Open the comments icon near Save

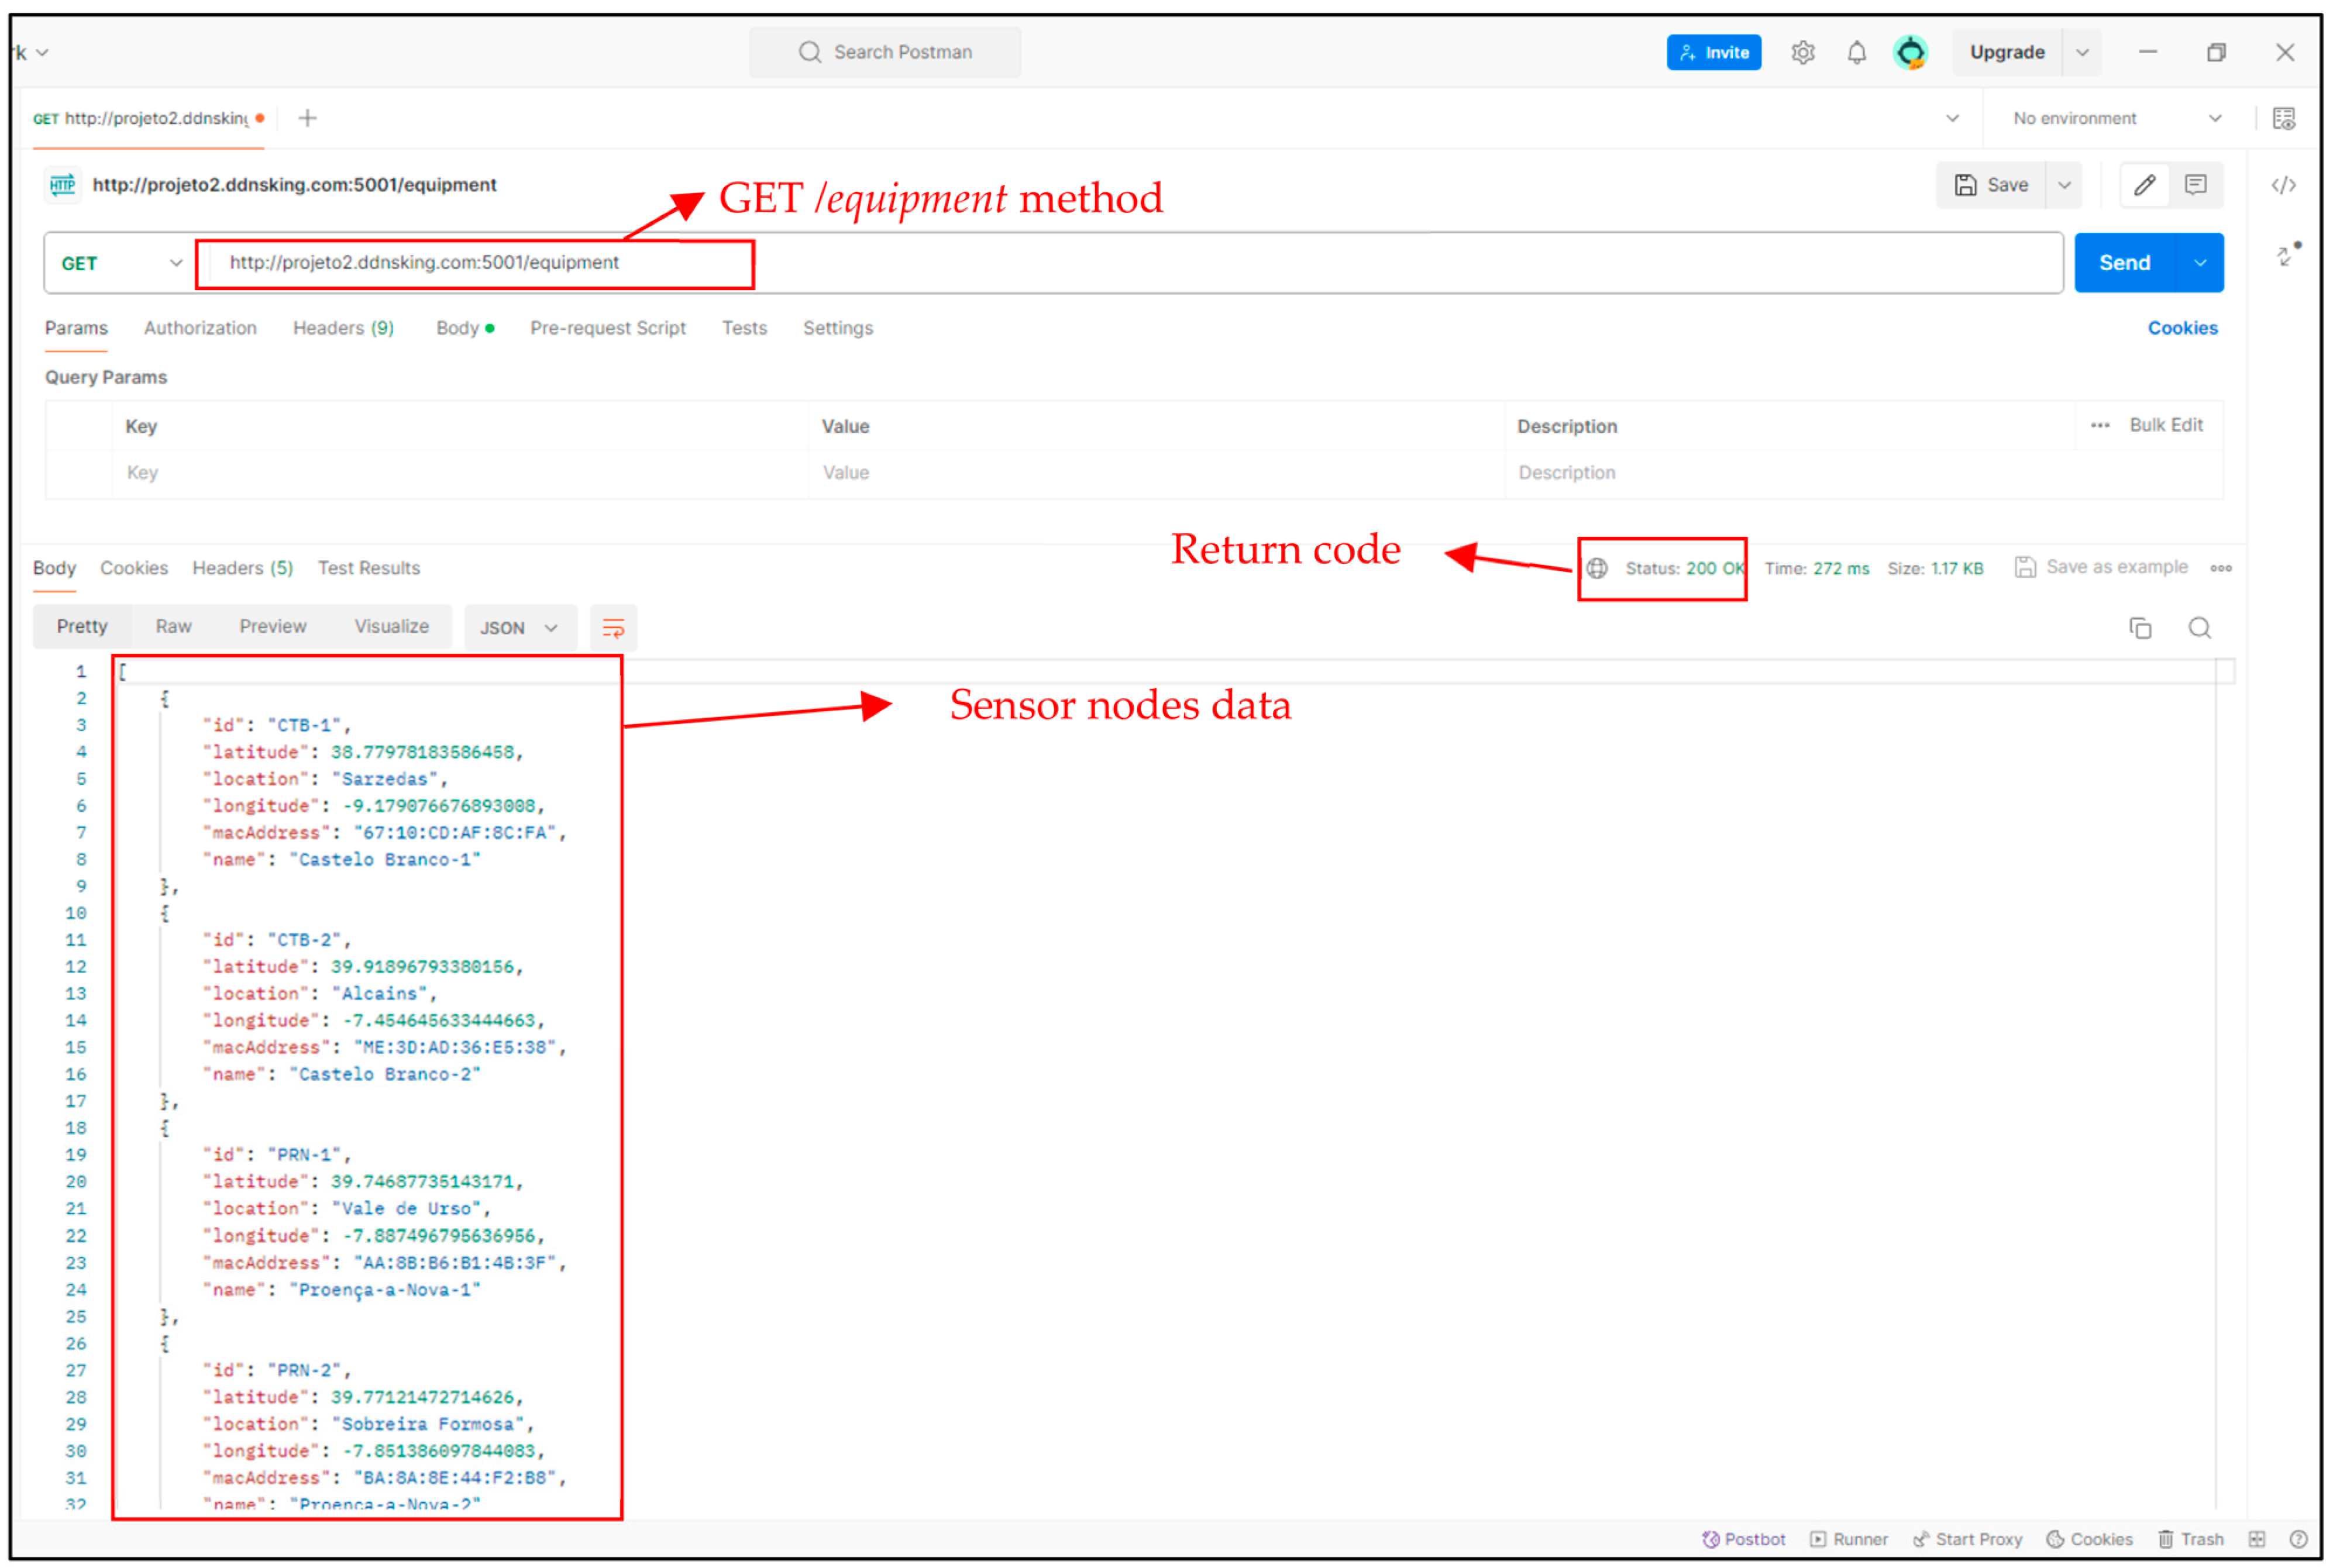2195,185
